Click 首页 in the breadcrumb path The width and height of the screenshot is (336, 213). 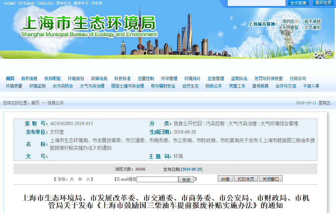coord(35,103)
